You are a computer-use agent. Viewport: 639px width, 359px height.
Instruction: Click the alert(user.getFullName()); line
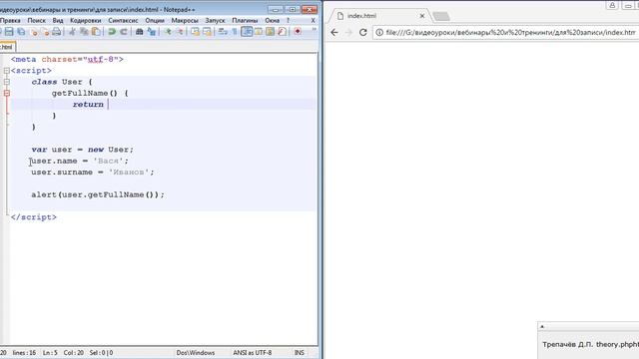point(98,194)
